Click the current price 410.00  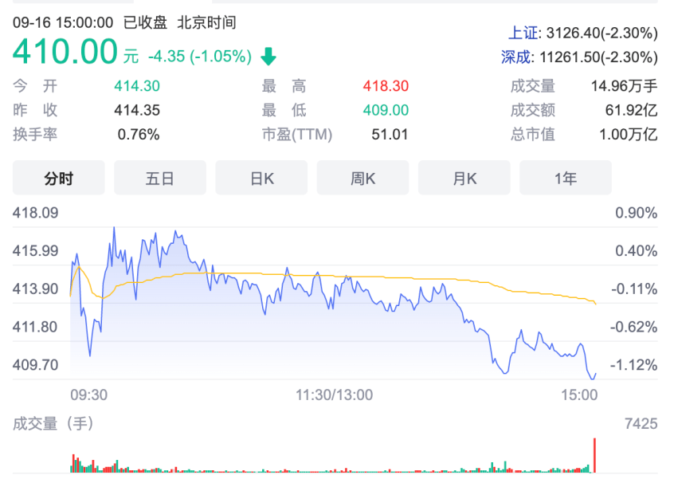coord(65,52)
